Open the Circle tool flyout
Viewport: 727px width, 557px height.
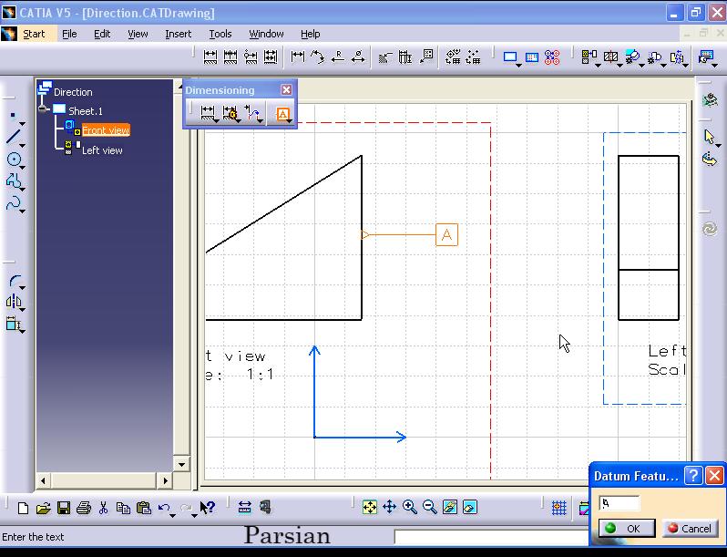pos(22,167)
